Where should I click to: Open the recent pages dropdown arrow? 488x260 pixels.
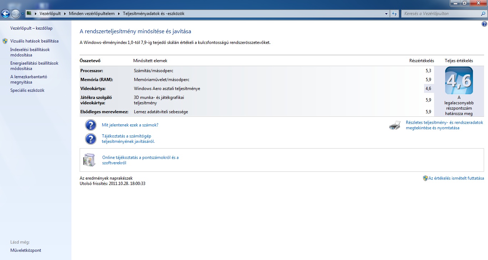point(23,14)
